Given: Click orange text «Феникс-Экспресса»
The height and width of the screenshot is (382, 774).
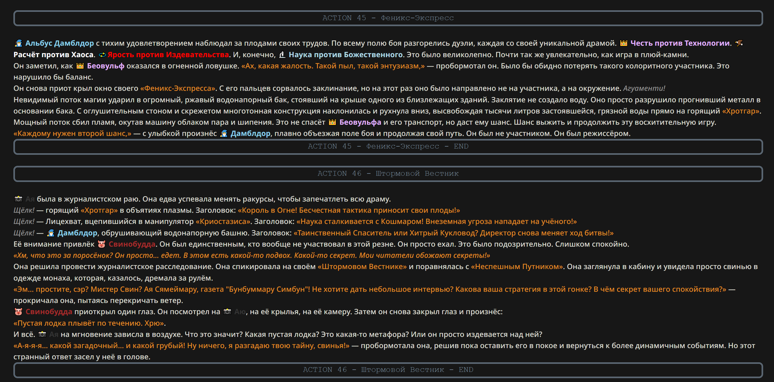Looking at the screenshot, I should pyautogui.click(x=178, y=89).
